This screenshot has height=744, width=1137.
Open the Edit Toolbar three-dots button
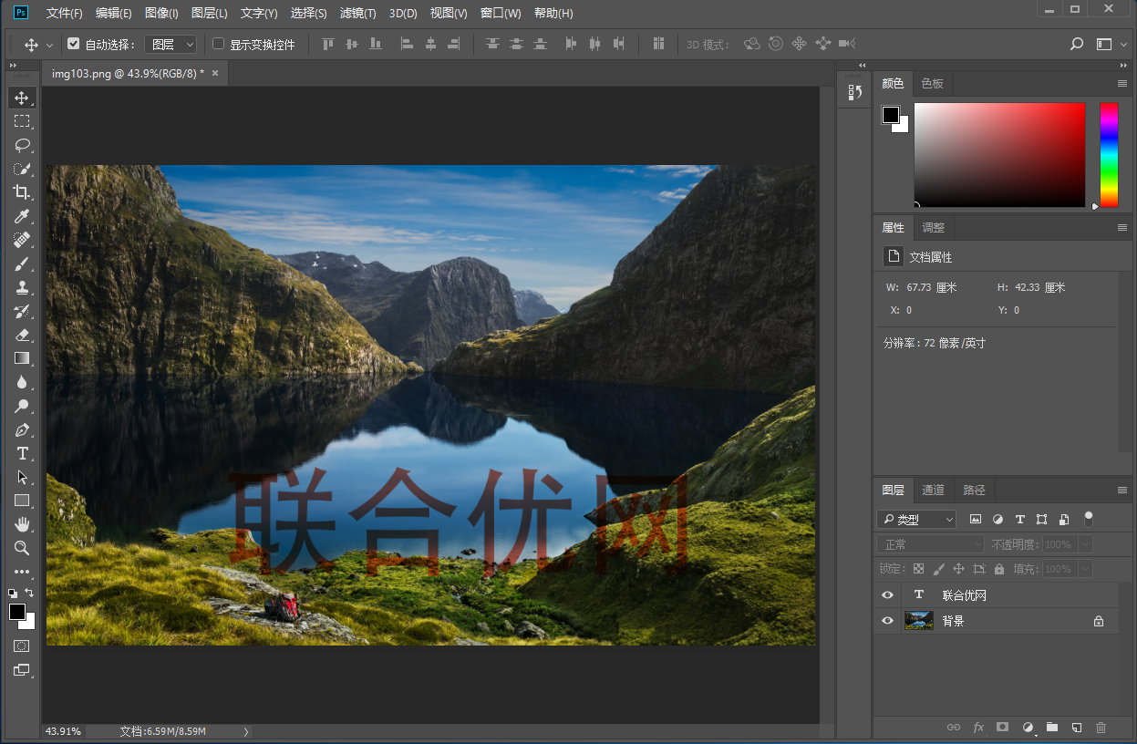click(x=22, y=572)
